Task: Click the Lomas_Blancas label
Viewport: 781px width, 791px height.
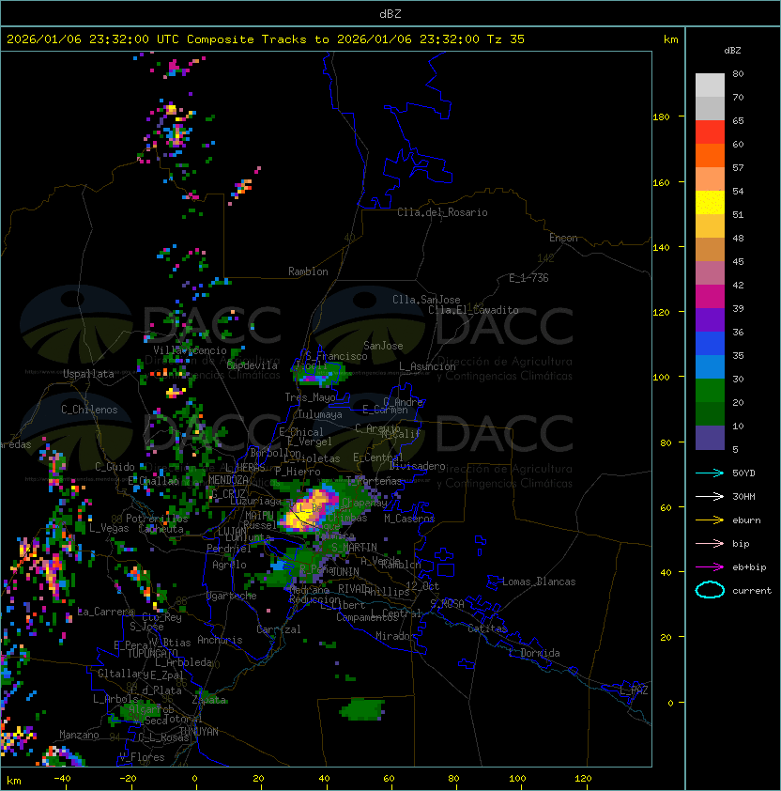Action: (x=539, y=582)
